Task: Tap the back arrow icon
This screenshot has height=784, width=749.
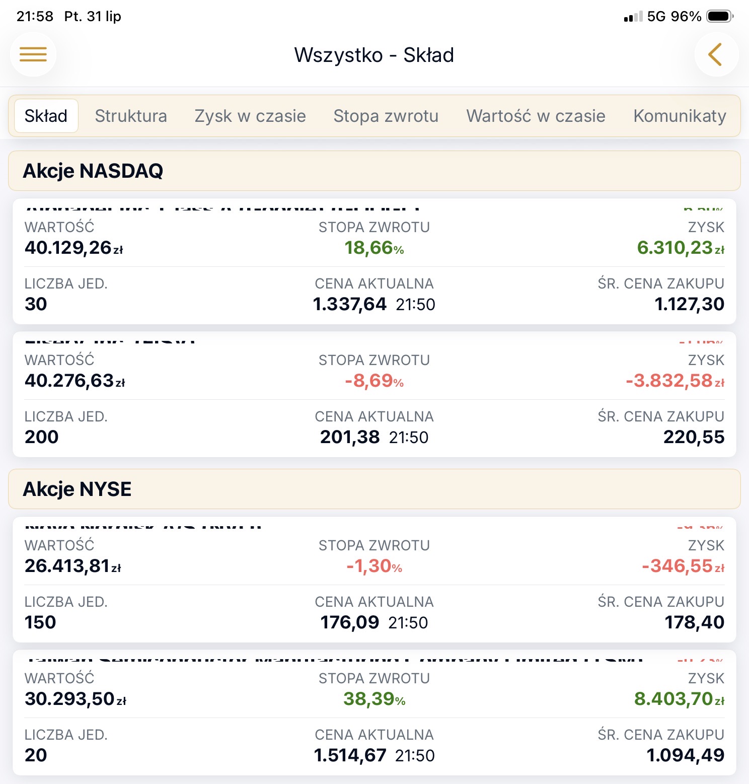Action: click(x=716, y=54)
